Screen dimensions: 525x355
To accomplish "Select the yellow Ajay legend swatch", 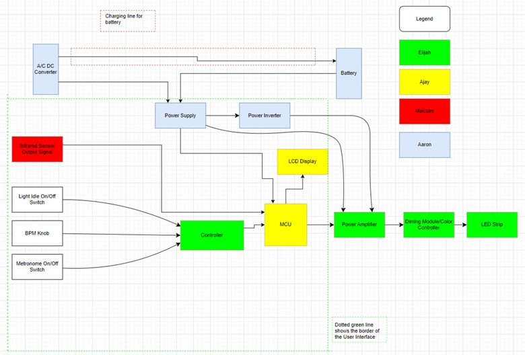I will coord(424,81).
